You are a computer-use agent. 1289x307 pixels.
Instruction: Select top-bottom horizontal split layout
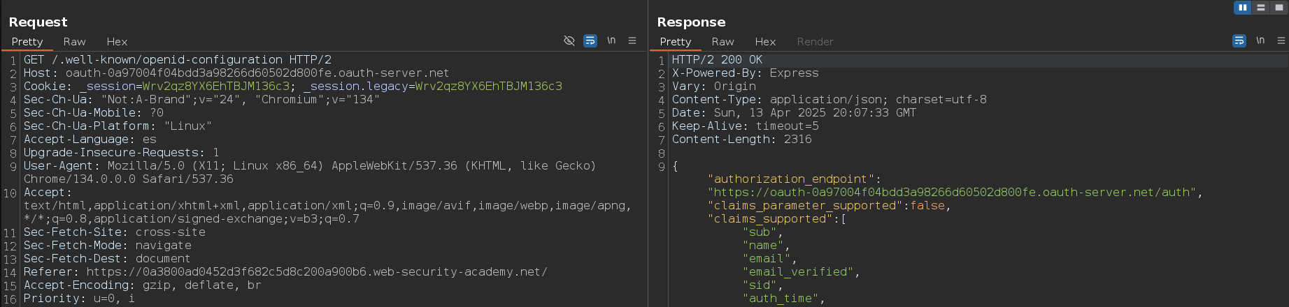1261,8
